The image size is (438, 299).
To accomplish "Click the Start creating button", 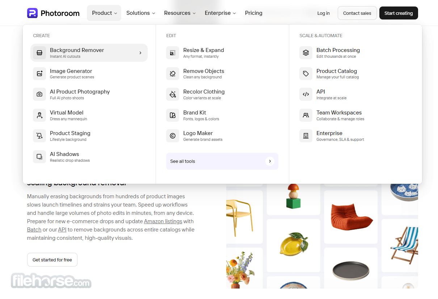I will [x=399, y=13].
